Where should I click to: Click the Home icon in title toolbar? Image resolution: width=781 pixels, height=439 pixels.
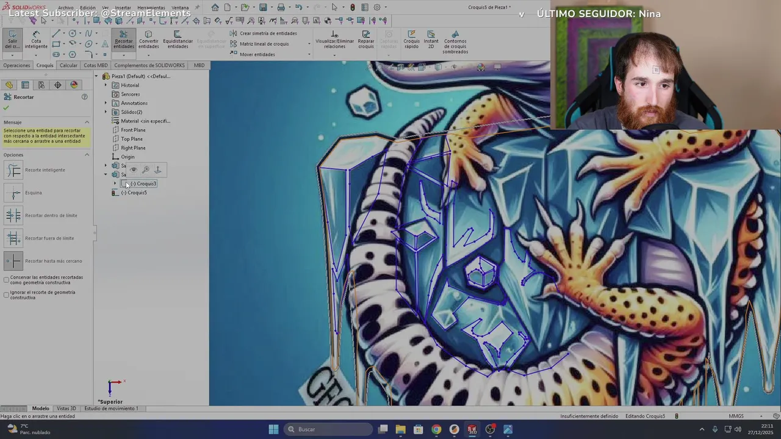[x=215, y=7]
